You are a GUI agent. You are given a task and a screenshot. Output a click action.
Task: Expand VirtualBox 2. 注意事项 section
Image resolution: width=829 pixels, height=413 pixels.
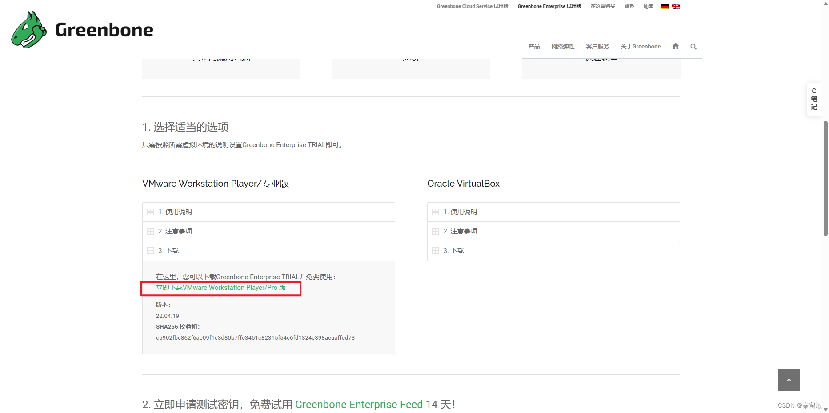pos(553,231)
